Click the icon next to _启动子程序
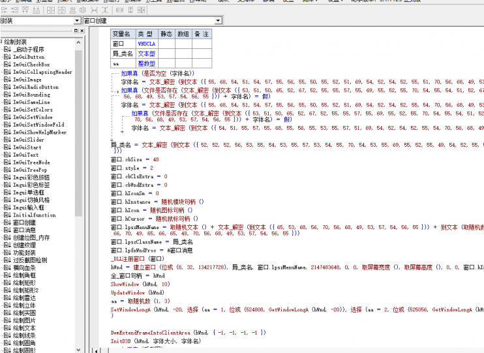Image resolution: width=484 pixels, height=353 pixels. (8, 50)
